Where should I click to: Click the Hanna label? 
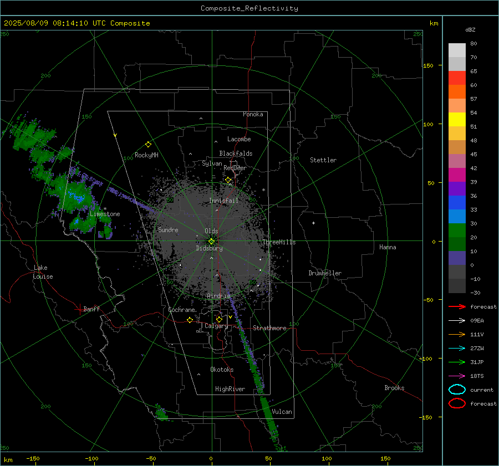[x=388, y=247]
